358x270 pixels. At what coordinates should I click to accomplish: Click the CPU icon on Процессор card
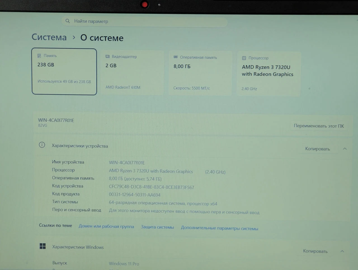[244, 58]
